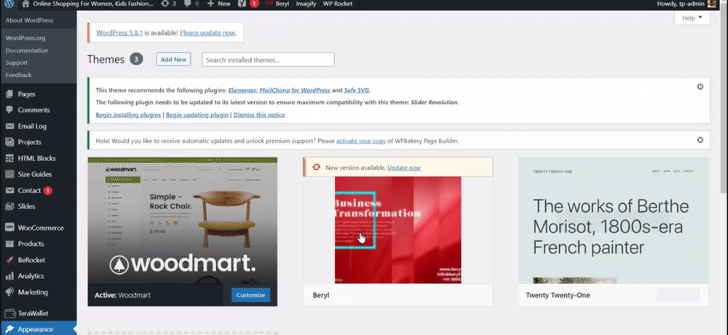
Task: Click the activate your copy link
Action: pos(361,141)
